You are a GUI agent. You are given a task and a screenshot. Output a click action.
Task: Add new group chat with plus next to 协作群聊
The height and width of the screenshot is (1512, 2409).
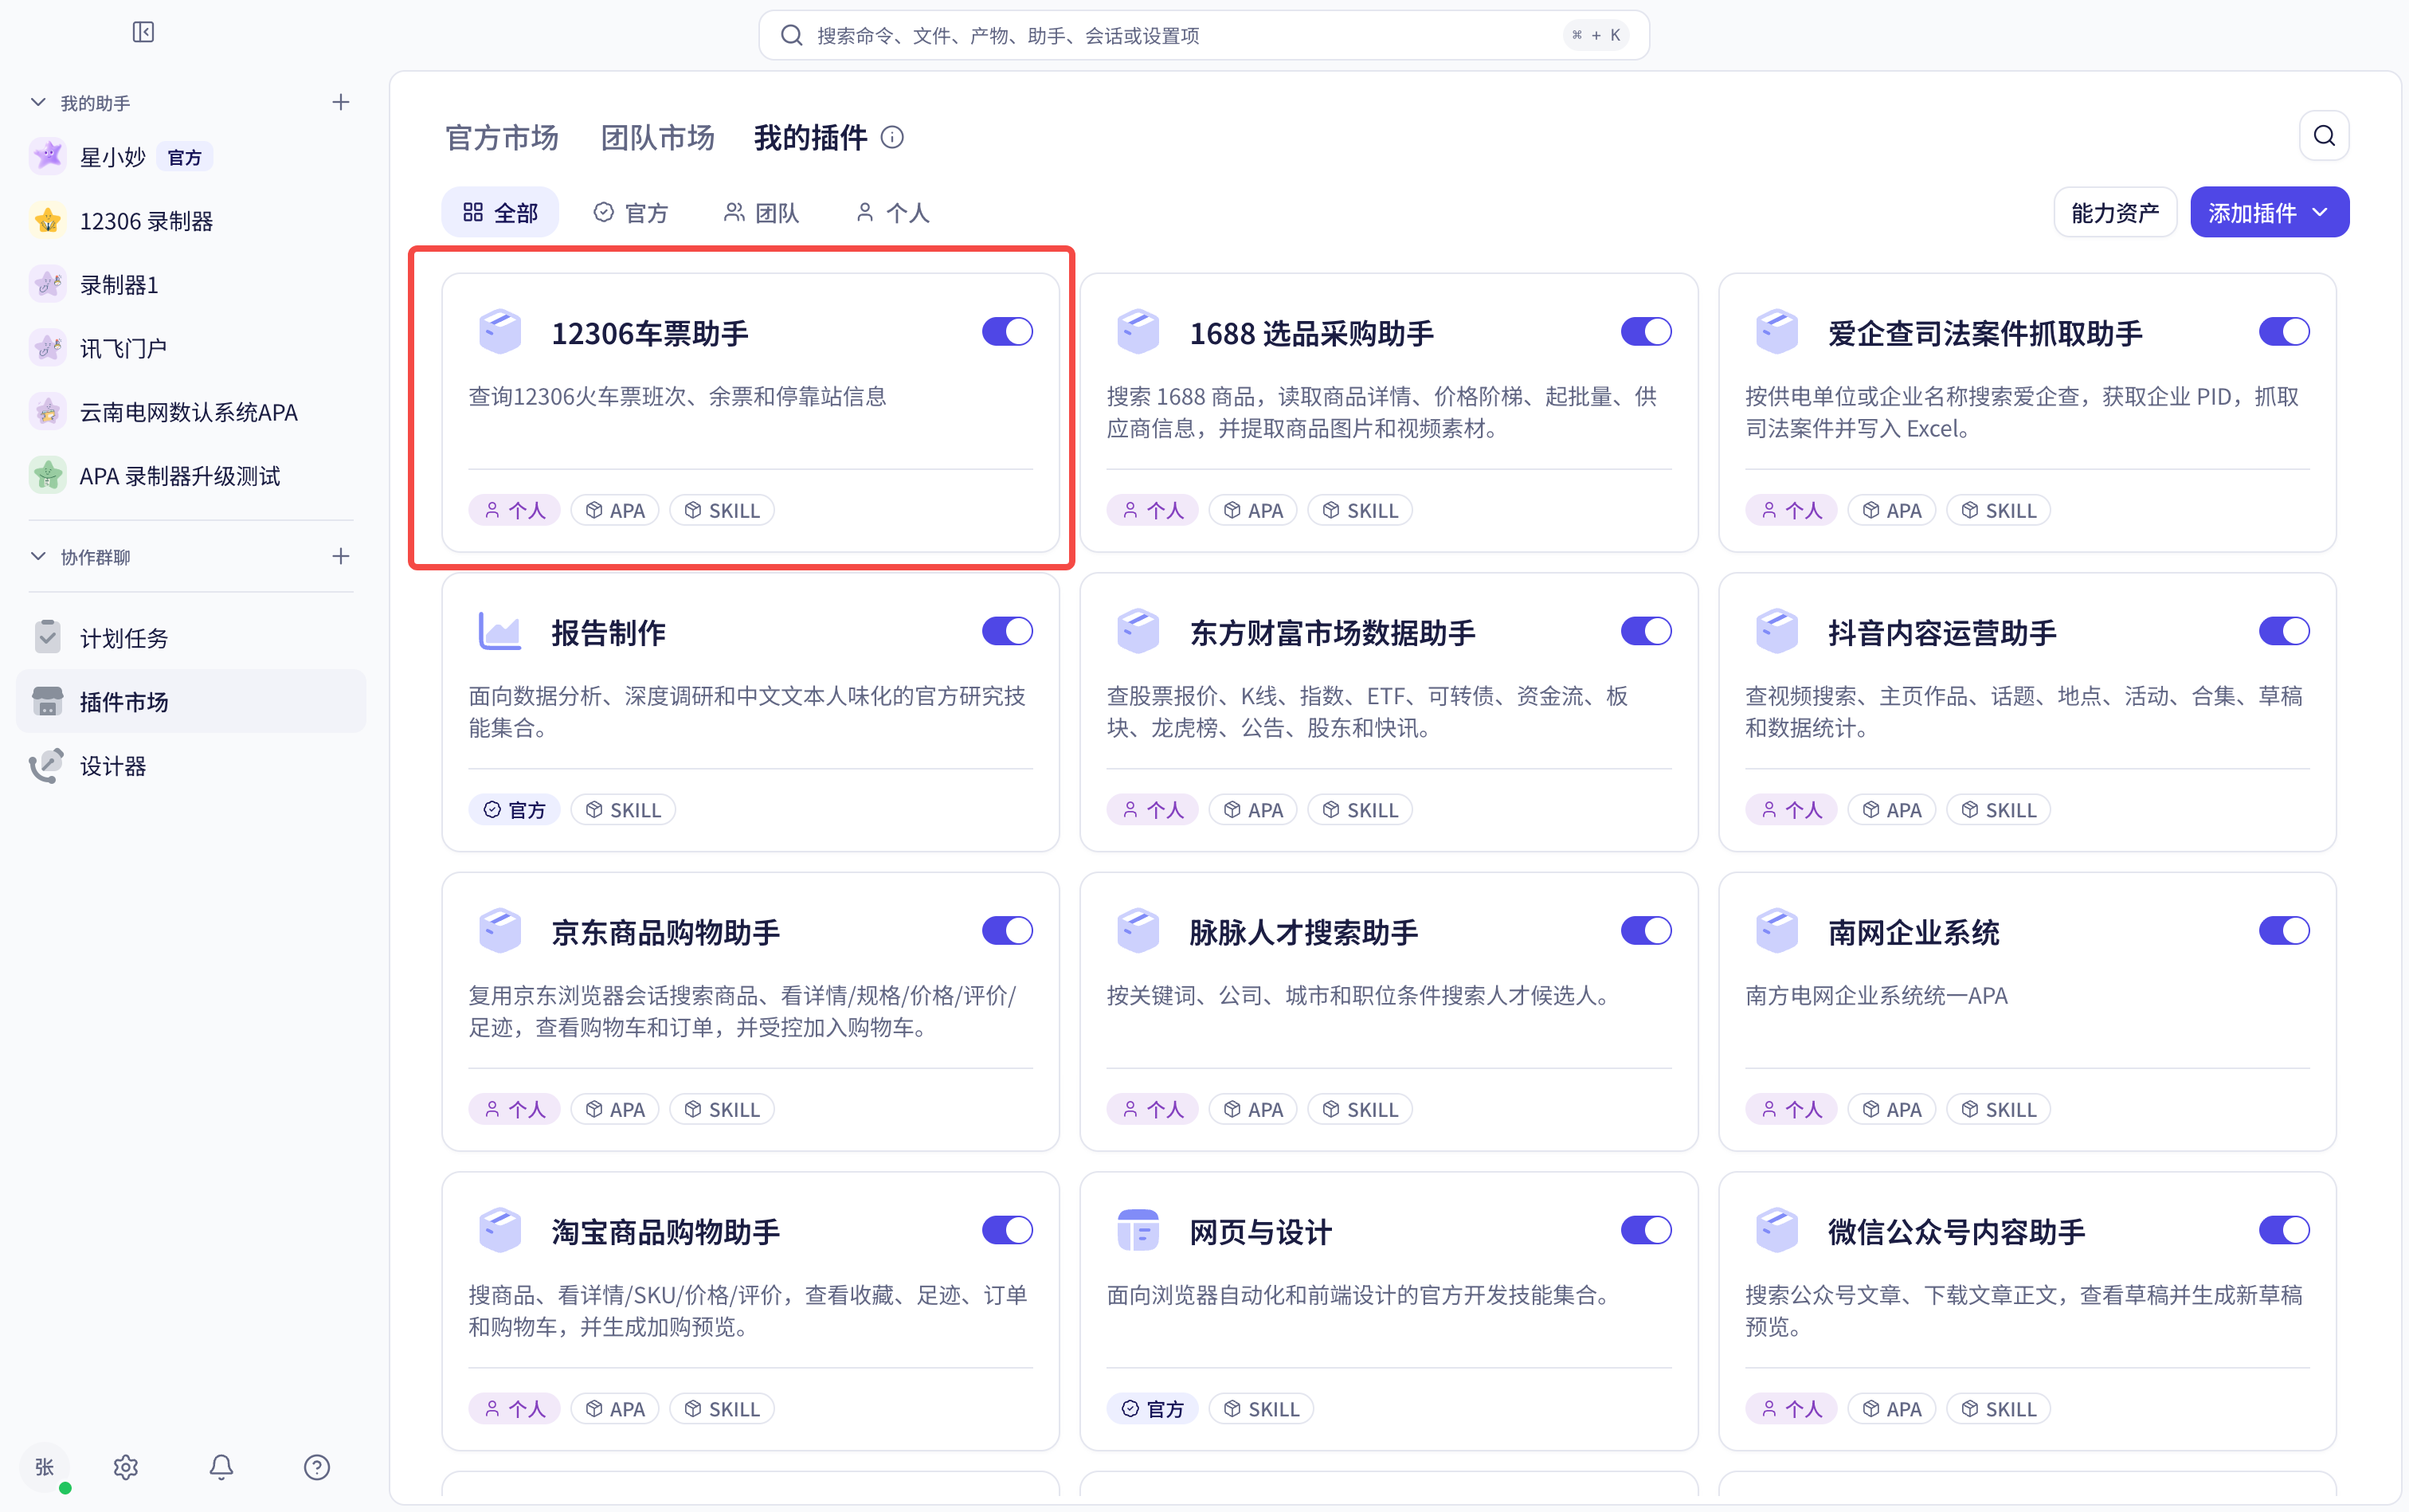click(x=341, y=556)
